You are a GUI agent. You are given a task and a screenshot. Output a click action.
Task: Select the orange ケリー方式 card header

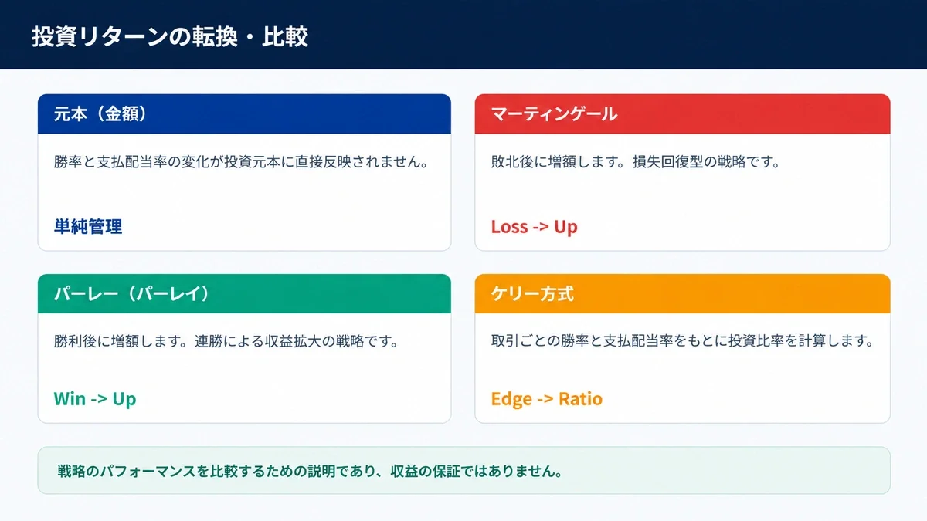point(682,294)
